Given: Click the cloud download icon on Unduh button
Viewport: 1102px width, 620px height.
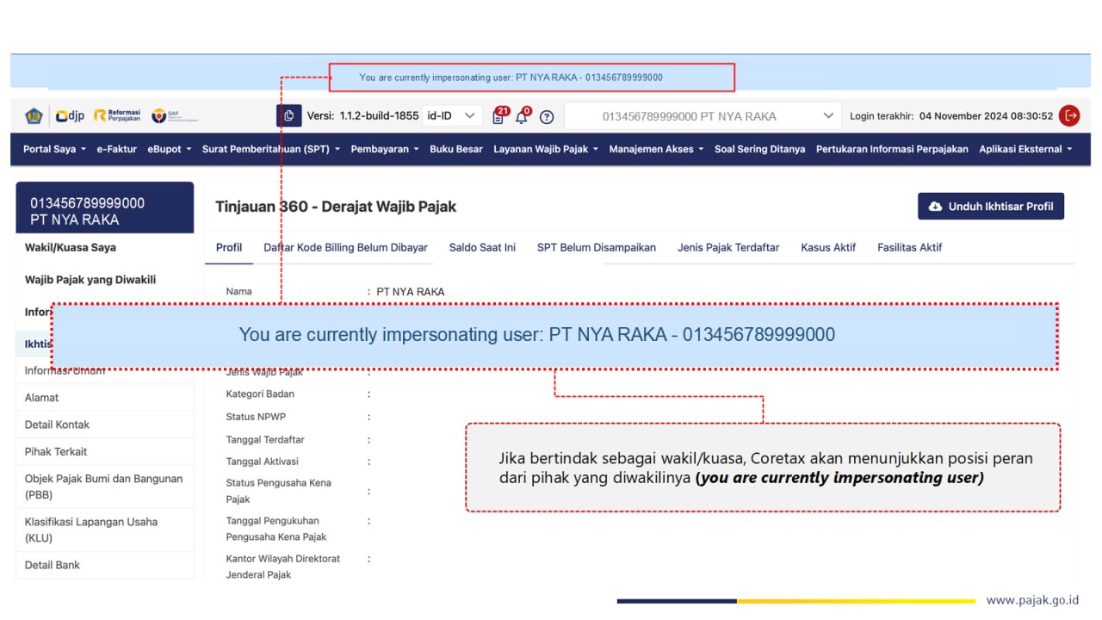Looking at the screenshot, I should [x=936, y=207].
